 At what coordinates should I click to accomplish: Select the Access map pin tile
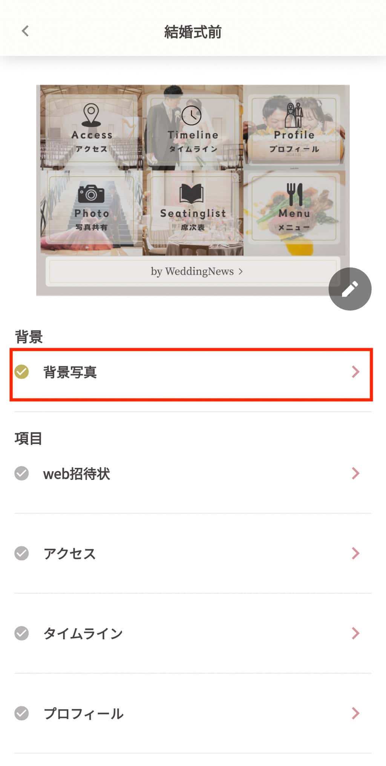coord(92,128)
